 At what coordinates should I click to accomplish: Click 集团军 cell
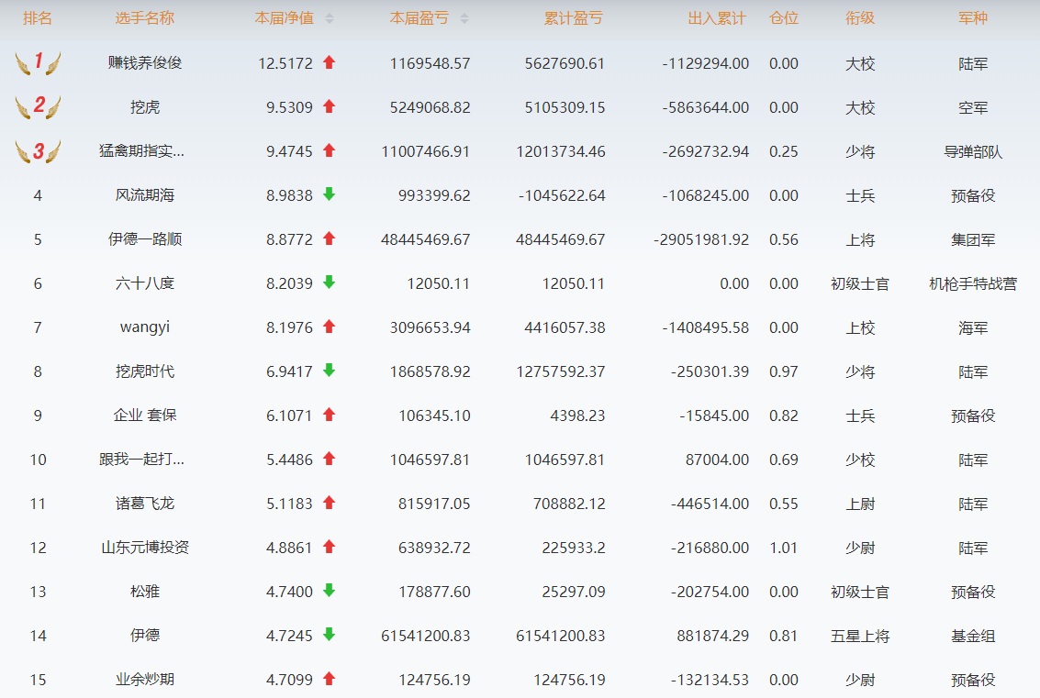click(973, 240)
